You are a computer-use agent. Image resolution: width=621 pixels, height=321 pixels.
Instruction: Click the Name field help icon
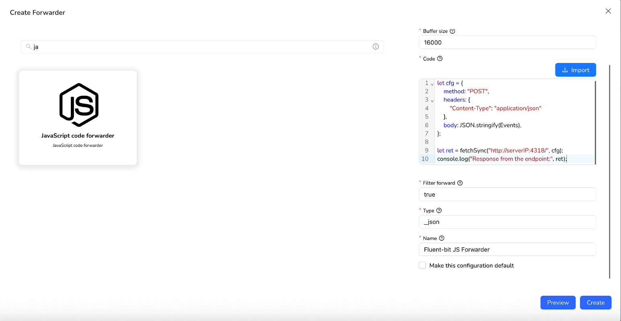[442, 238]
